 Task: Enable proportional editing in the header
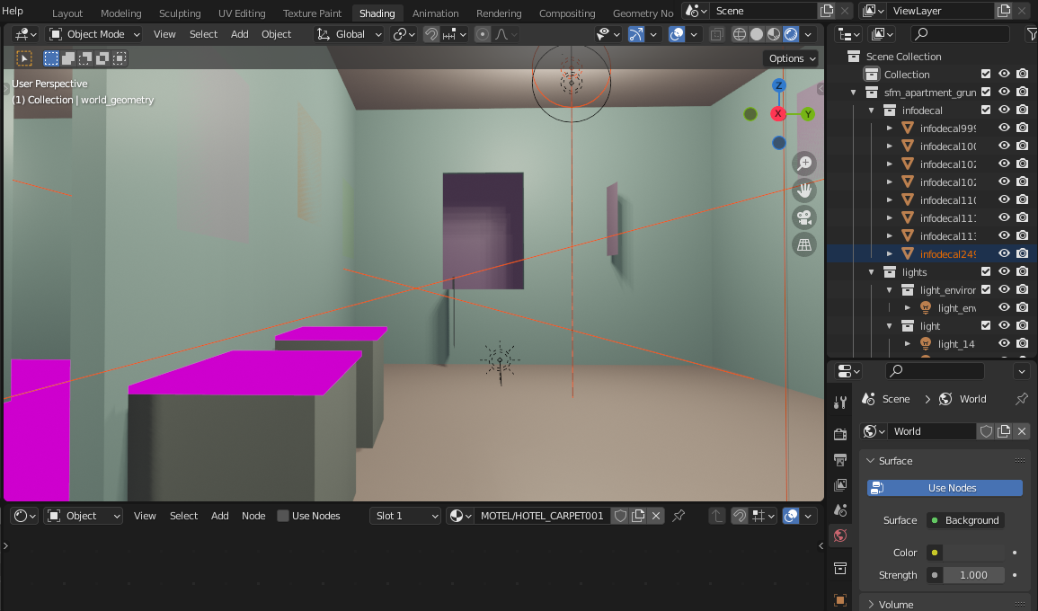point(483,33)
